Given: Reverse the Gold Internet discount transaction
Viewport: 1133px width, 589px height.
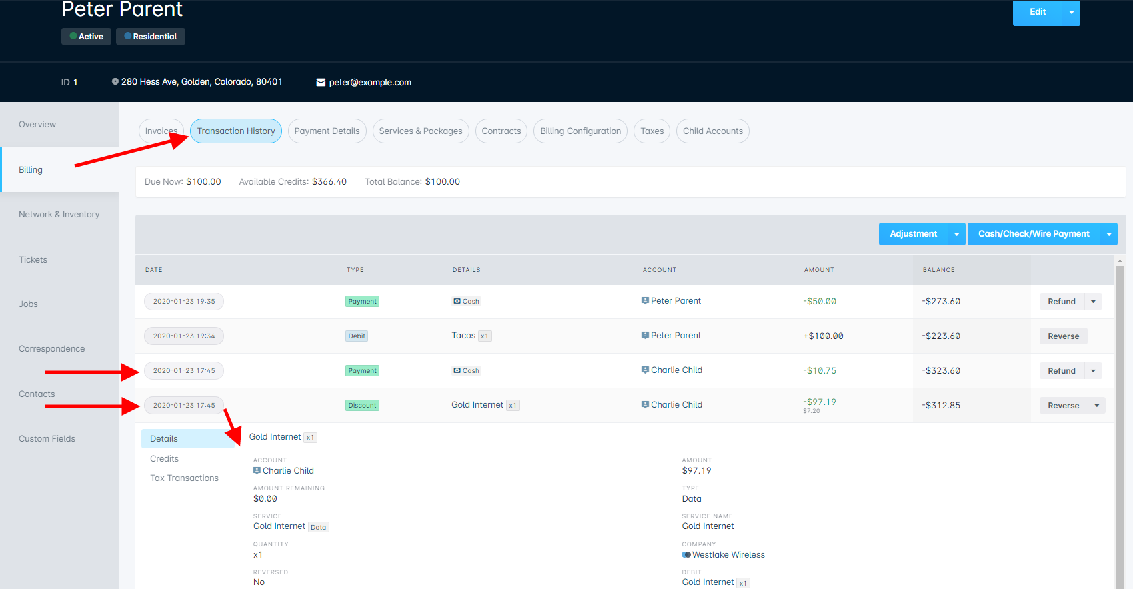Looking at the screenshot, I should click(x=1063, y=406).
